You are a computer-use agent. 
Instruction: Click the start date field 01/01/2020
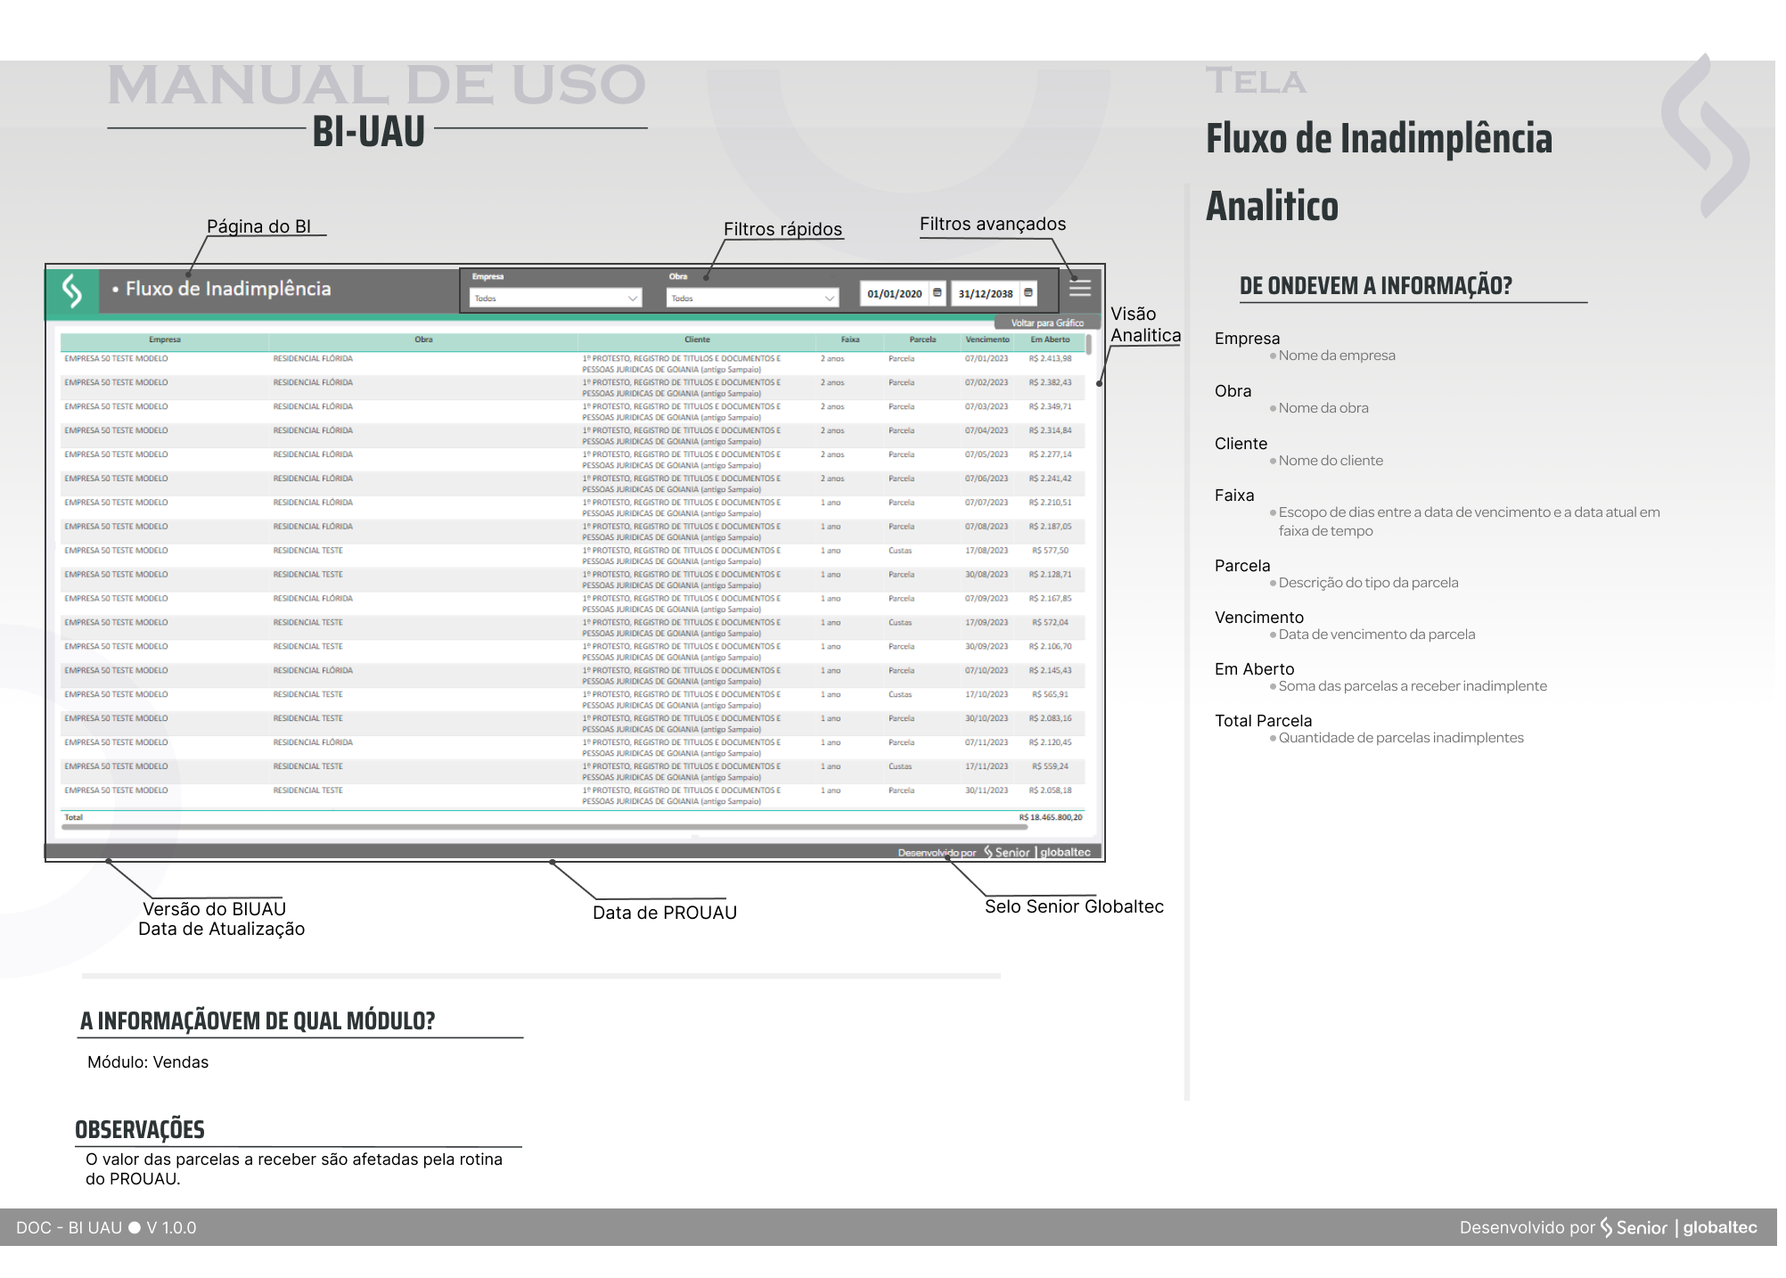[x=894, y=294]
